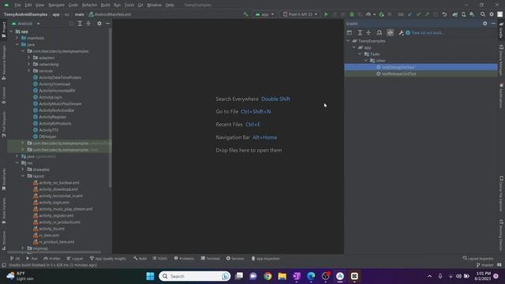Click Expand All in Gradle panel
505x284 pixels.
click(x=360, y=32)
